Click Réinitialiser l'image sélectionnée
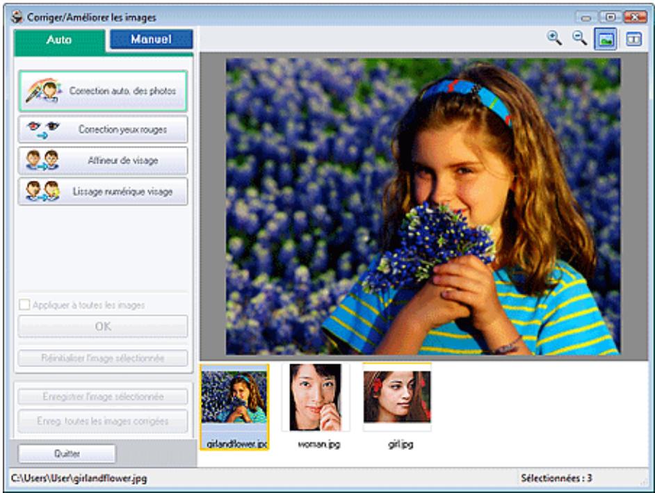 103,358
